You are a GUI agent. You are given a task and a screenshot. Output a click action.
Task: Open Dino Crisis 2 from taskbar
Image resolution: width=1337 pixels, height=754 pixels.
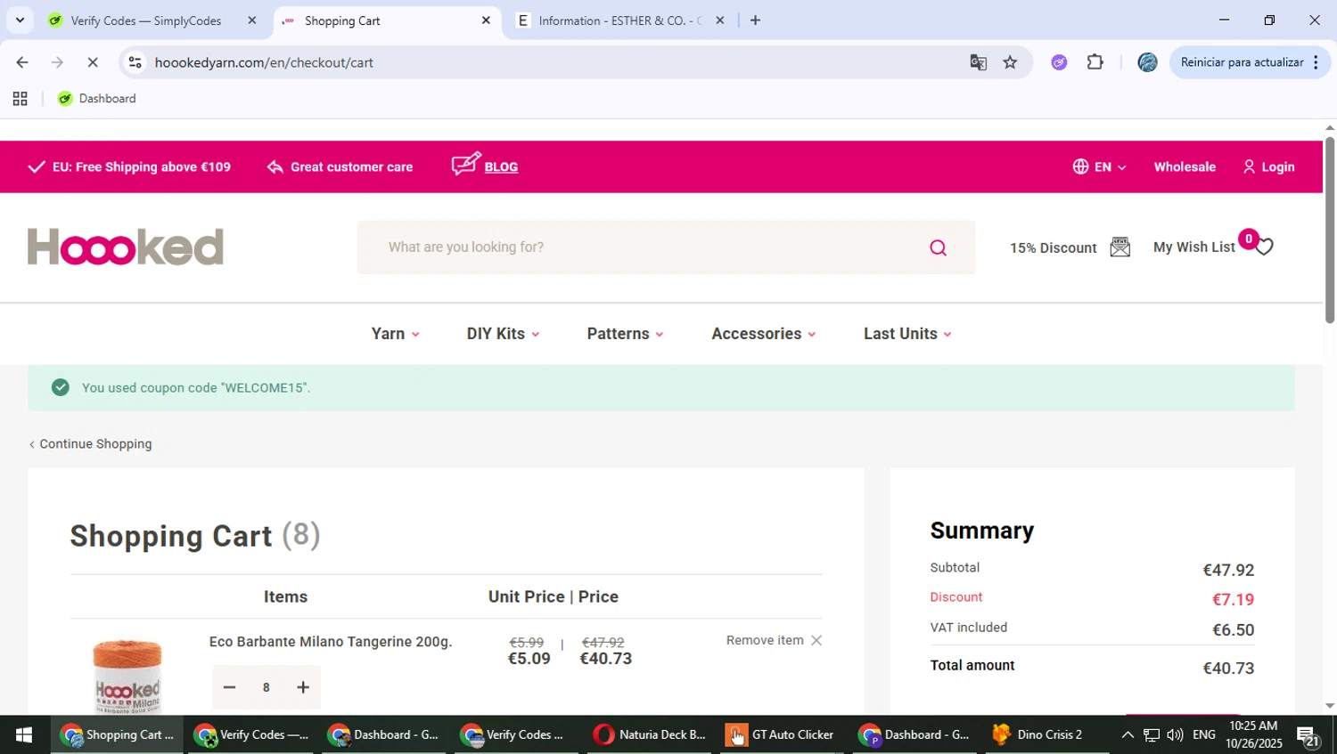(x=1039, y=734)
